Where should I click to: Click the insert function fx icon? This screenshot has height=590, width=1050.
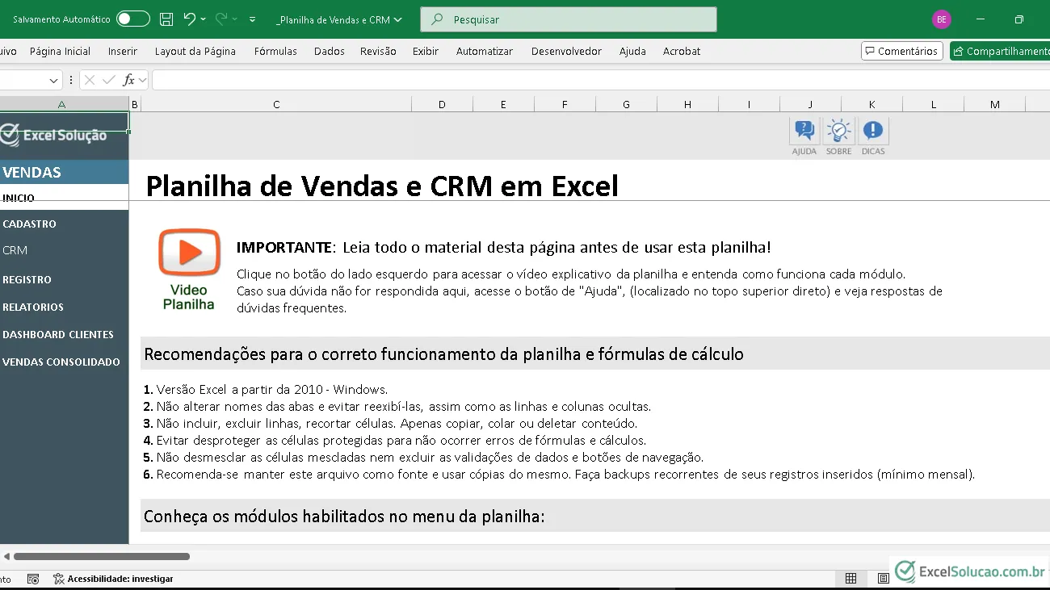[x=128, y=80]
